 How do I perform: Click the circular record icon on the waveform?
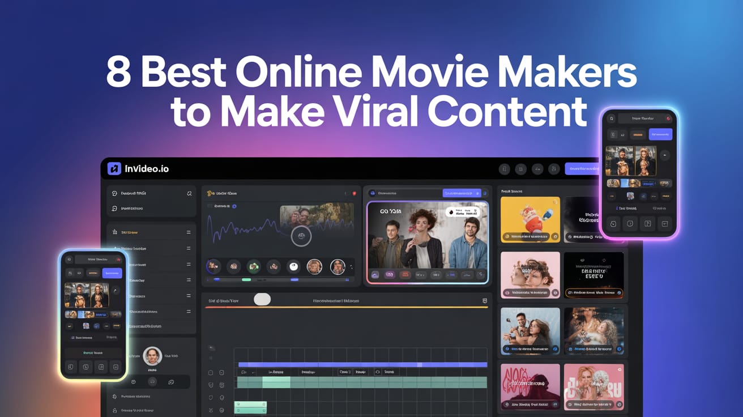pos(301,236)
